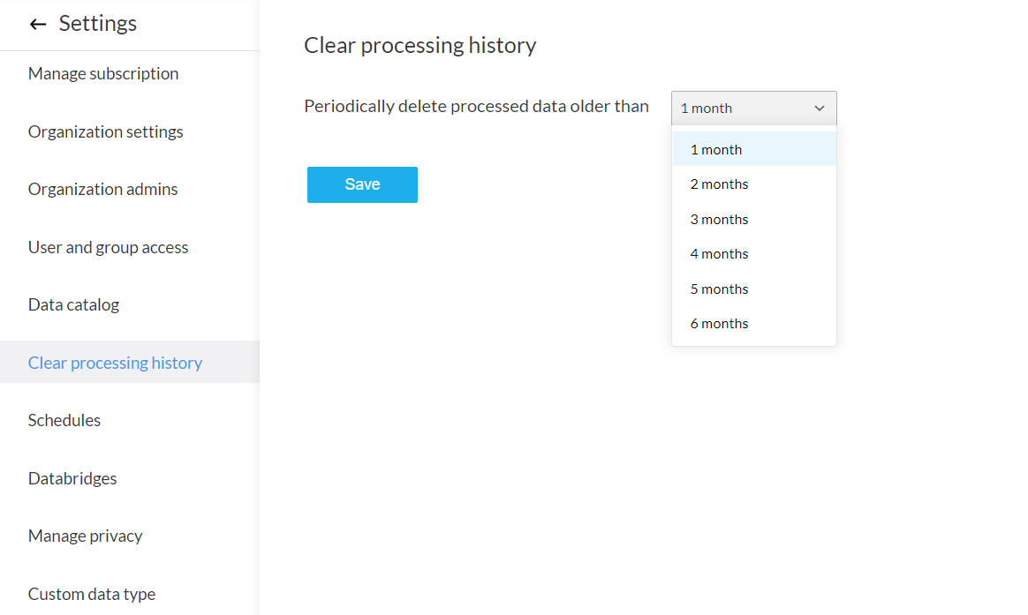The height and width of the screenshot is (615, 1028).
Task: Select Clear processing history menu item
Action: (x=115, y=363)
